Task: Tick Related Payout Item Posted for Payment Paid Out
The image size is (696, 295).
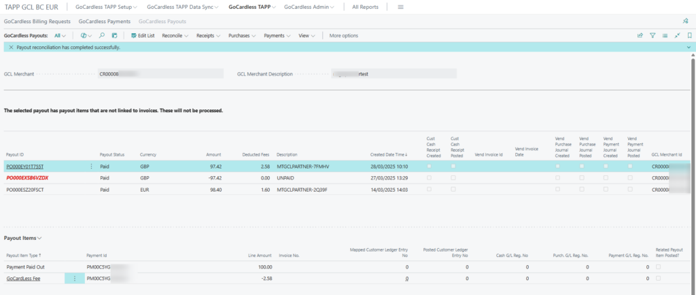Action: (x=658, y=267)
